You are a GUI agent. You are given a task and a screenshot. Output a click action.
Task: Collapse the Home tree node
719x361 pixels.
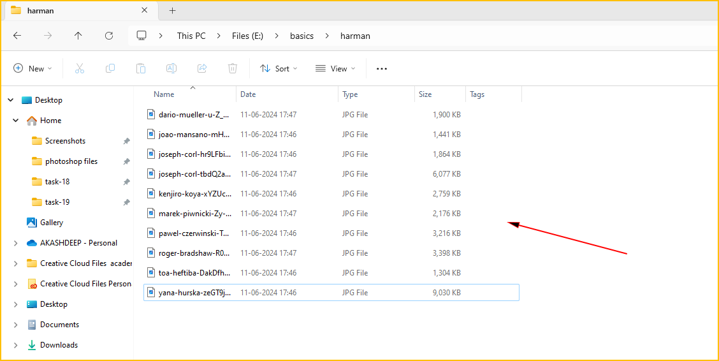tap(15, 121)
